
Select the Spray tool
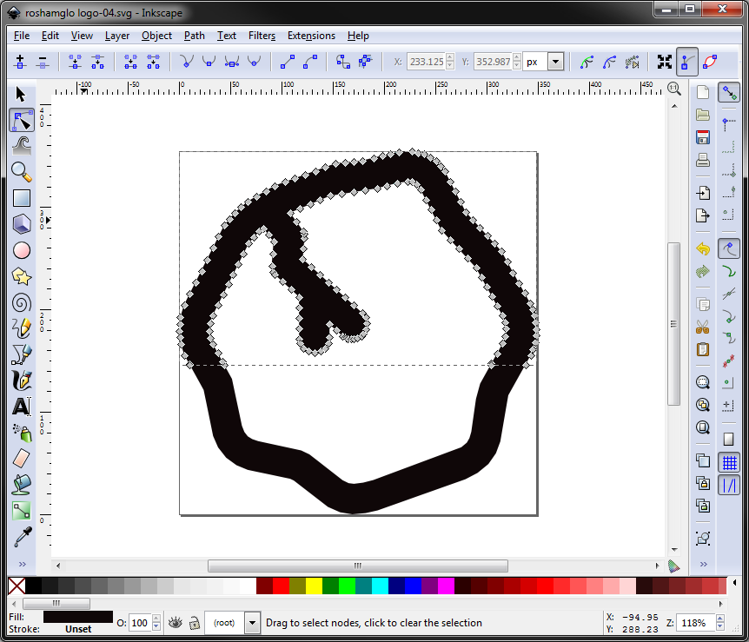(22, 433)
